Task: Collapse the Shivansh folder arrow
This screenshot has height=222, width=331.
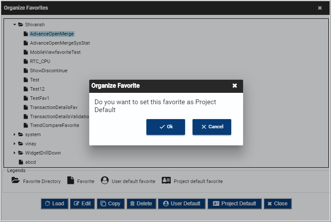Action: click(x=15, y=25)
